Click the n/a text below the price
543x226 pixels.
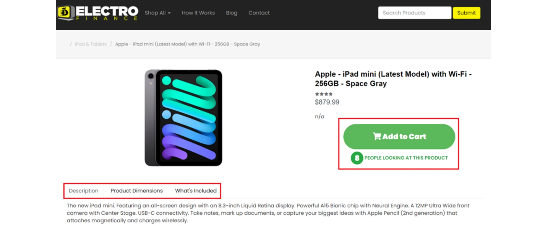pos(320,116)
